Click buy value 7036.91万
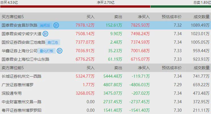 85,51
